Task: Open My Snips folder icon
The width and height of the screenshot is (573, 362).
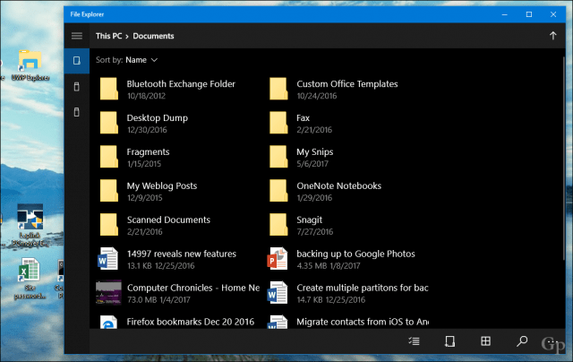Action: tap(278, 157)
